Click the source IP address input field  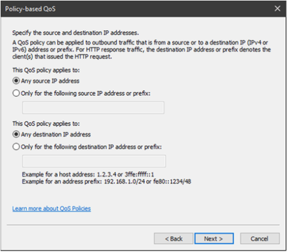point(93,108)
